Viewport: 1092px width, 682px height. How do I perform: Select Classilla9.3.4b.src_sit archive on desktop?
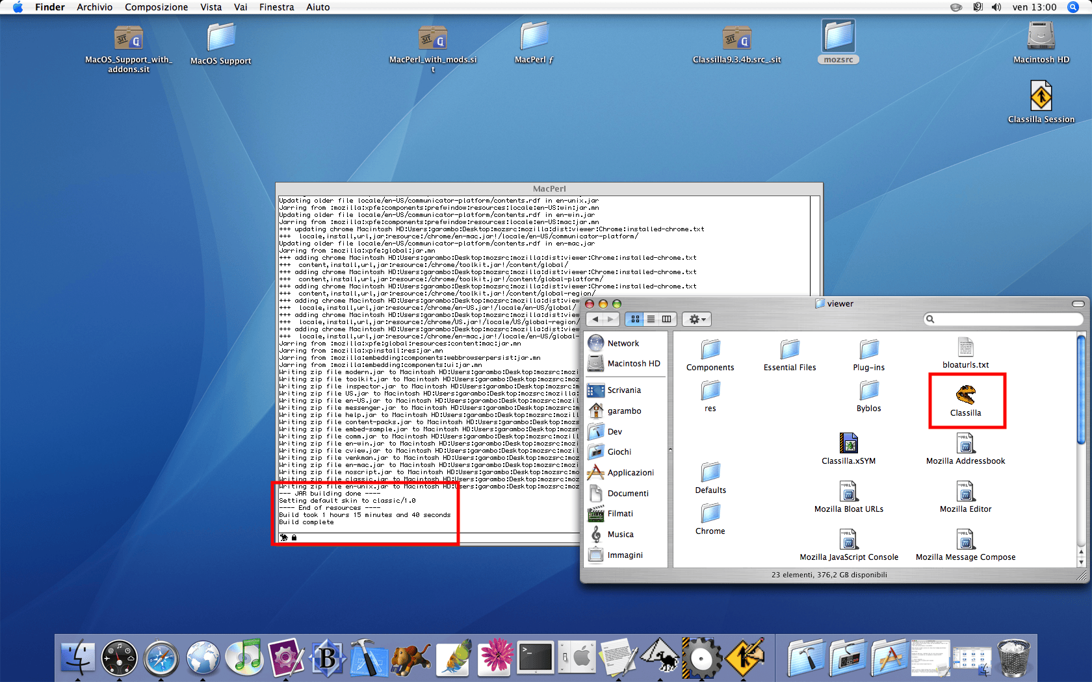(737, 44)
